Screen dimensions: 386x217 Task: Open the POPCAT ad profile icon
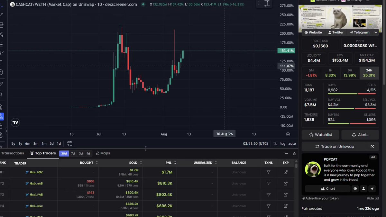[363, 189]
